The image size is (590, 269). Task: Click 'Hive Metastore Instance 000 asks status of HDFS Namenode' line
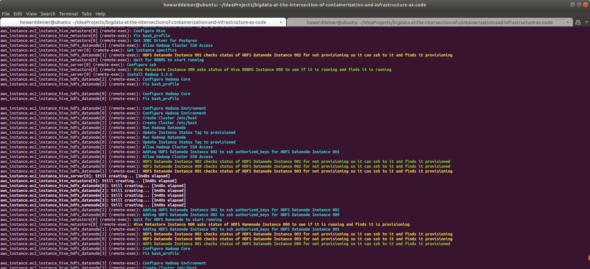coord(272,224)
